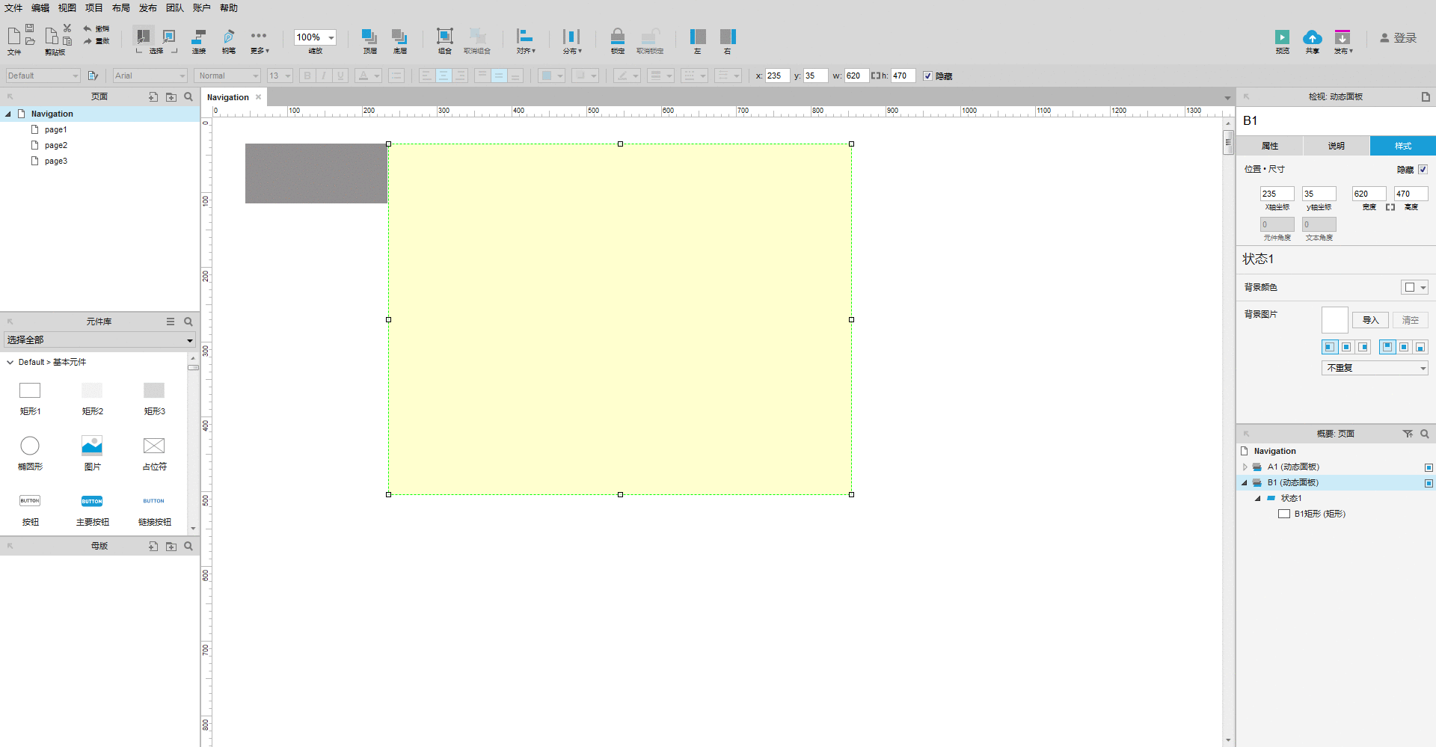Viewport: 1436px width, 747px height.
Task: Toggle center horizontal text alignment
Action: 444,76
